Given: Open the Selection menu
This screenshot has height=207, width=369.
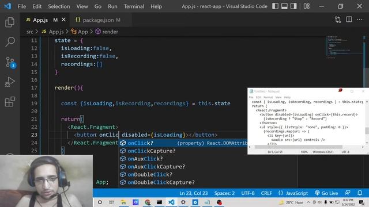Looking at the screenshot, I should [59, 6].
